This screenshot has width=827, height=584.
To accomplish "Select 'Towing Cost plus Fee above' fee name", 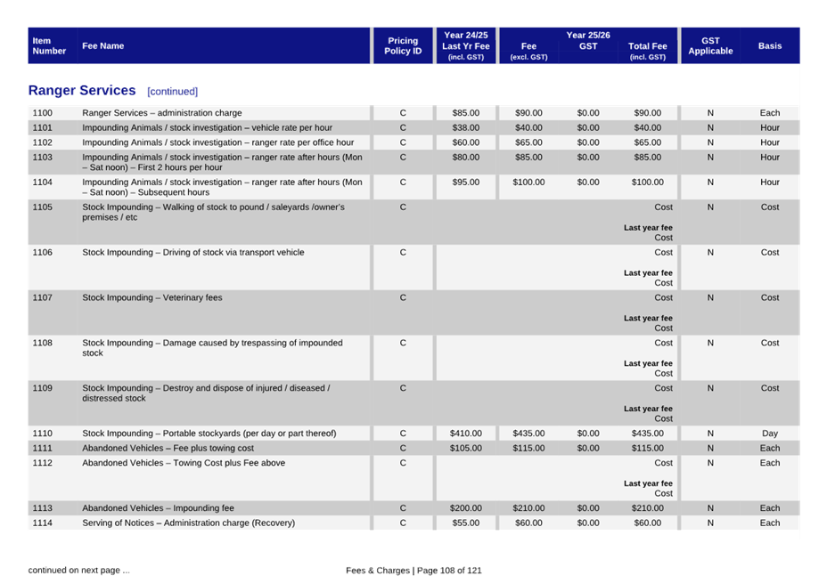I will [x=184, y=463].
